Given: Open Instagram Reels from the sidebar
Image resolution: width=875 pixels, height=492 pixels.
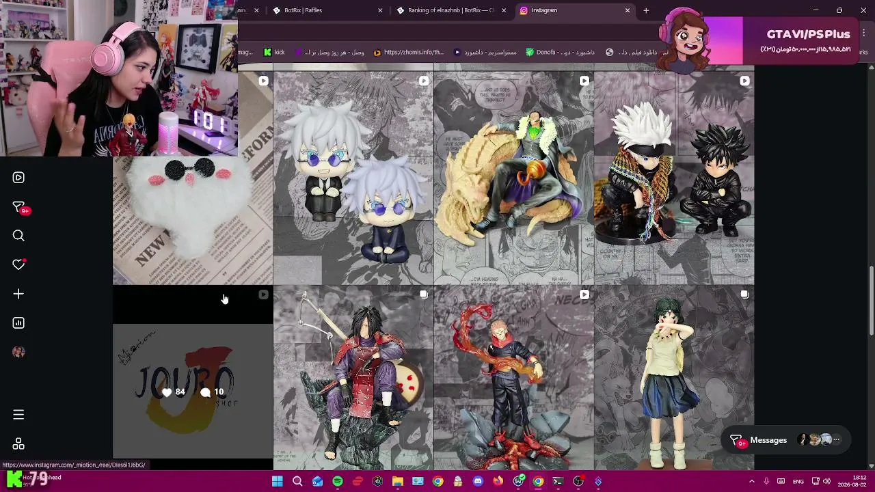Looking at the screenshot, I should (x=18, y=178).
